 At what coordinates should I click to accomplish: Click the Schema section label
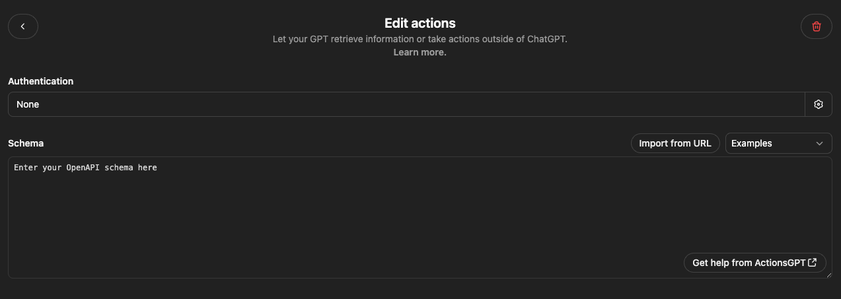pyautogui.click(x=26, y=143)
